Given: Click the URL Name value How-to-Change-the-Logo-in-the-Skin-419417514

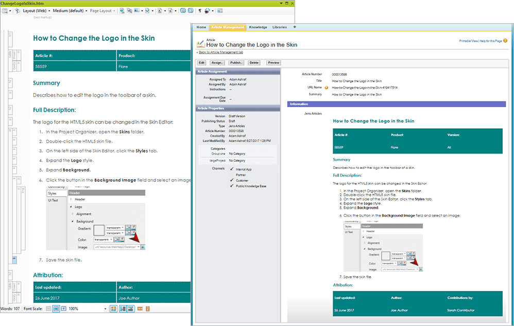Looking at the screenshot, I should coord(365,88).
